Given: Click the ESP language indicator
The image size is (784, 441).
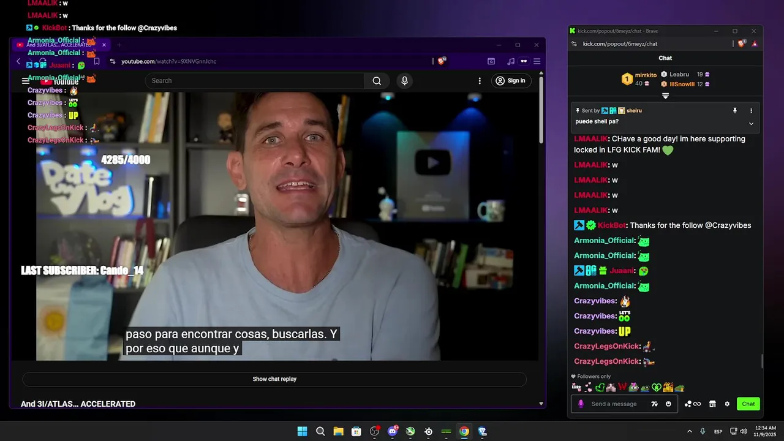Looking at the screenshot, I should [x=718, y=431].
